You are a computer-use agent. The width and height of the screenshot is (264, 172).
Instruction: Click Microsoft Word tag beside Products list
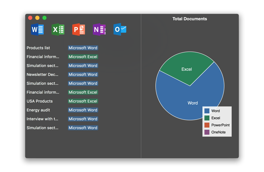pos(83,48)
